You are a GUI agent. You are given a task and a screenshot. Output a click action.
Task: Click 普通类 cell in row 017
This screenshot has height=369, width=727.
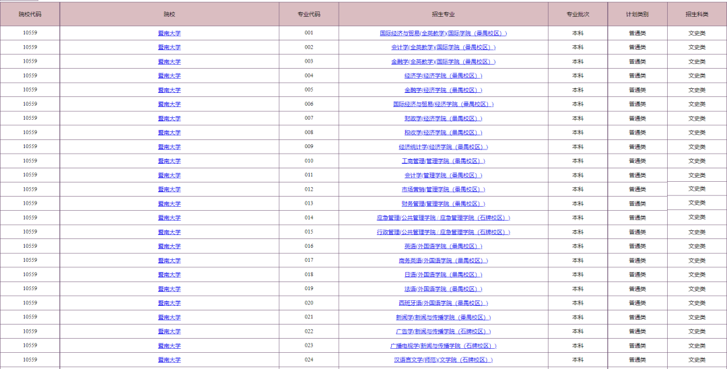pos(637,261)
